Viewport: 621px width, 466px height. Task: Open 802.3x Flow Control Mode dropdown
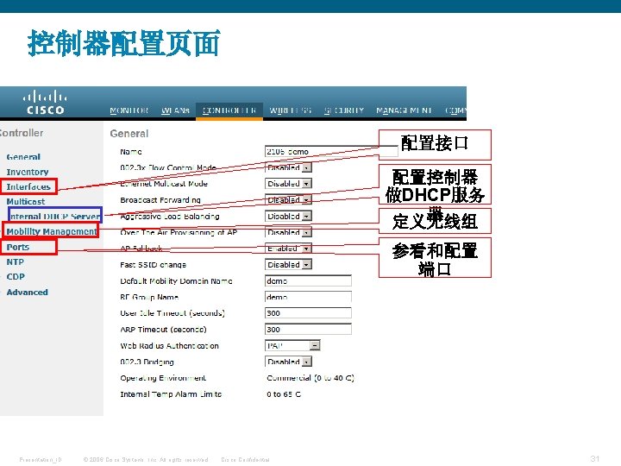288,167
